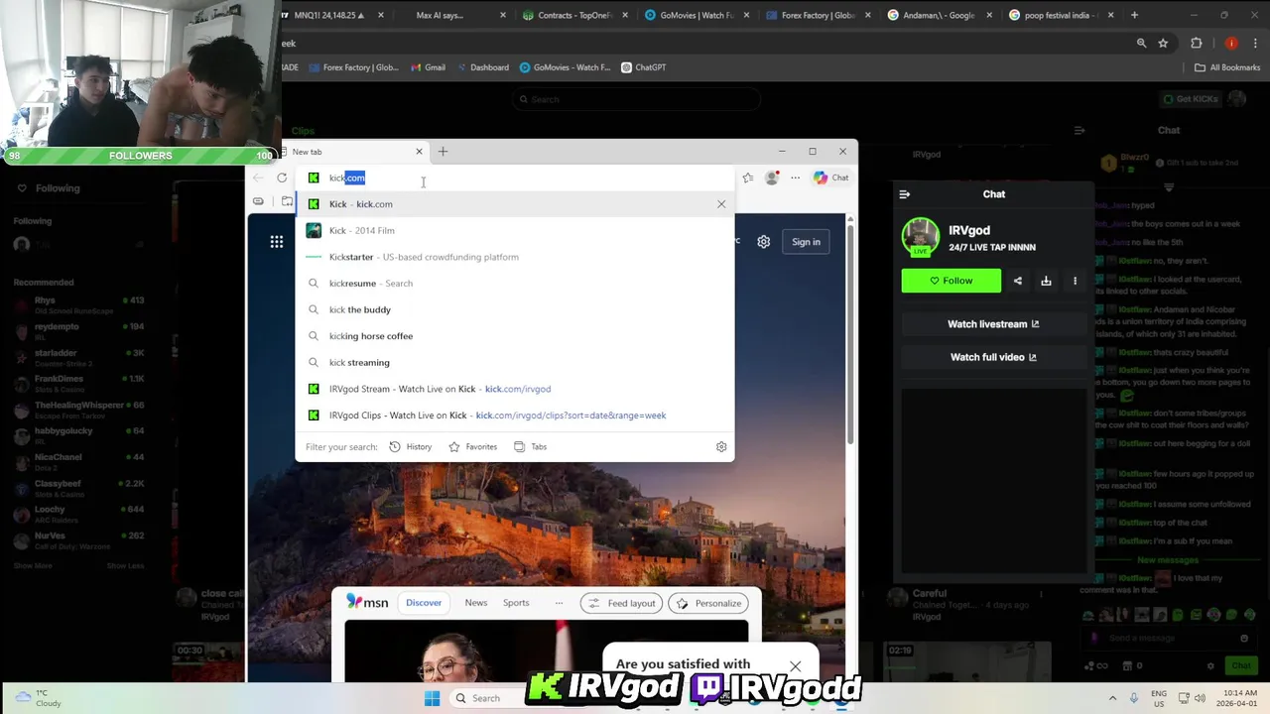1270x714 pixels.
Task: Refresh the Edge New tab page
Action: [282, 178]
